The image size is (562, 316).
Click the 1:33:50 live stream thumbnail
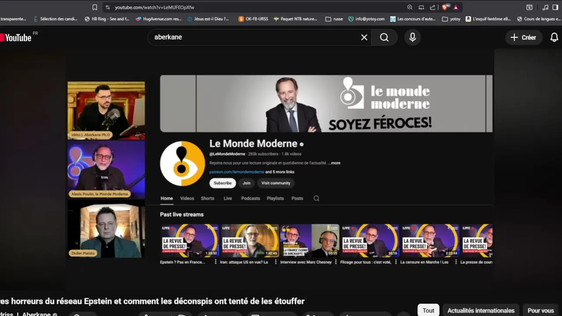tap(189, 241)
